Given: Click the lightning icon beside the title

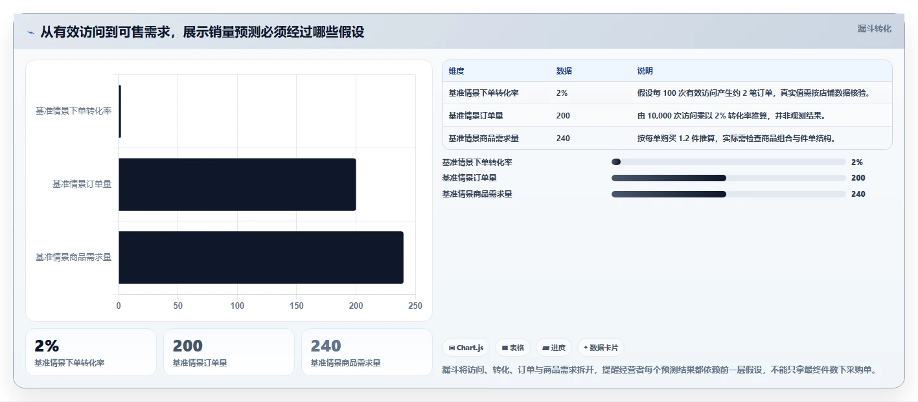Looking at the screenshot, I should (31, 32).
